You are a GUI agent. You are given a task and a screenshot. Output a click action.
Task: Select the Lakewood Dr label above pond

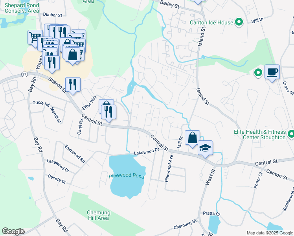click(x=147, y=151)
